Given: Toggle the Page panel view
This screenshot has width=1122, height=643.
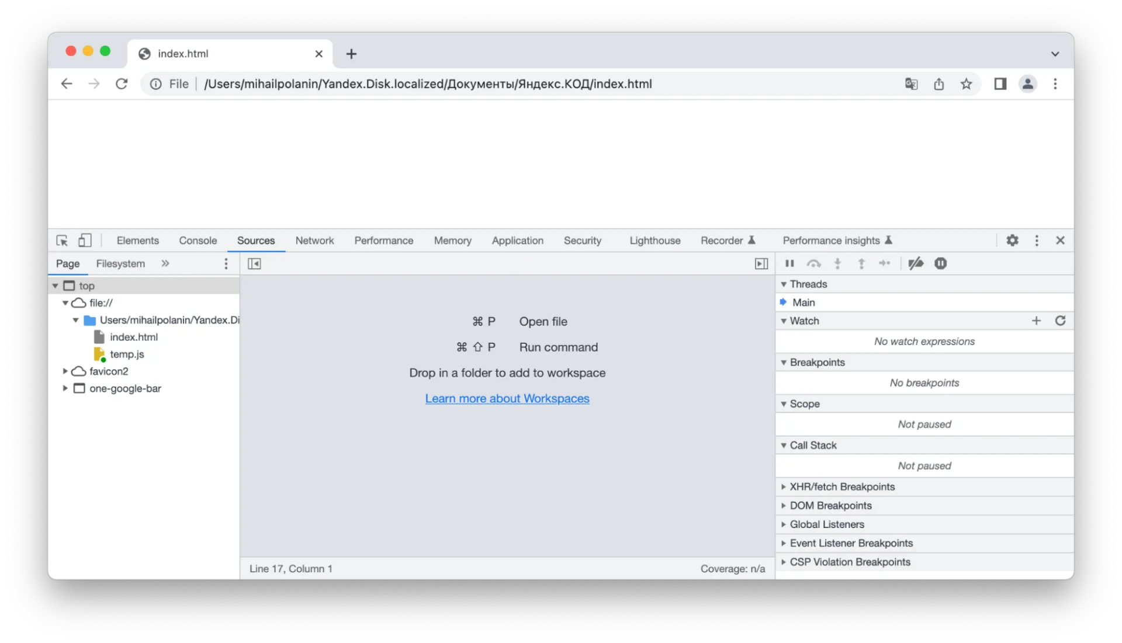Looking at the screenshot, I should pos(254,263).
